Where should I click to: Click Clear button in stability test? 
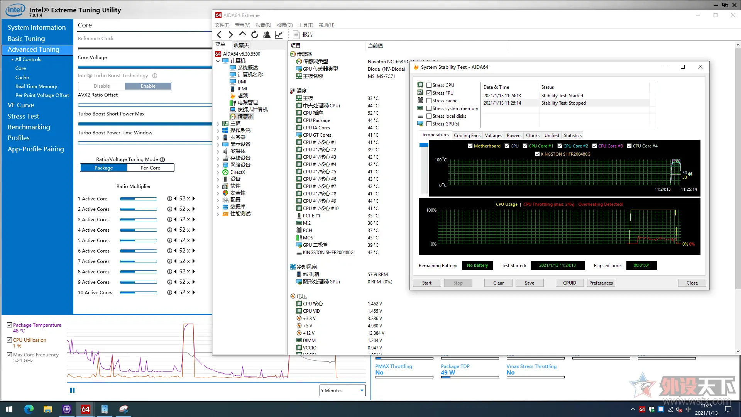(x=498, y=283)
